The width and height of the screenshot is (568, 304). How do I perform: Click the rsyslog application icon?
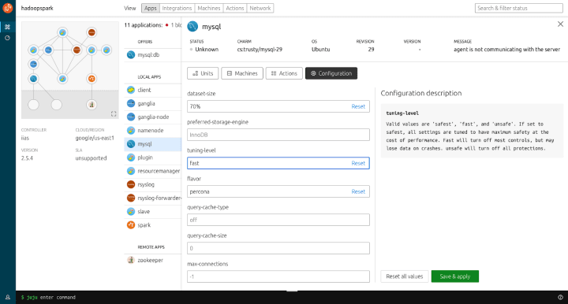[131, 184]
